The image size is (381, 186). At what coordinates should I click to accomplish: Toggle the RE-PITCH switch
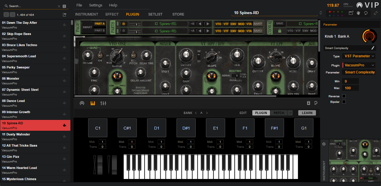pyautogui.click(x=133, y=54)
